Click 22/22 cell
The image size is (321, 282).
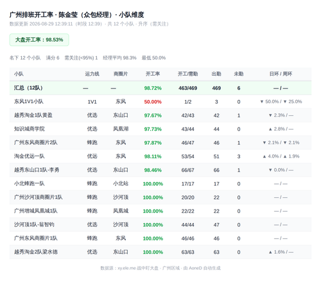click(x=187, y=211)
